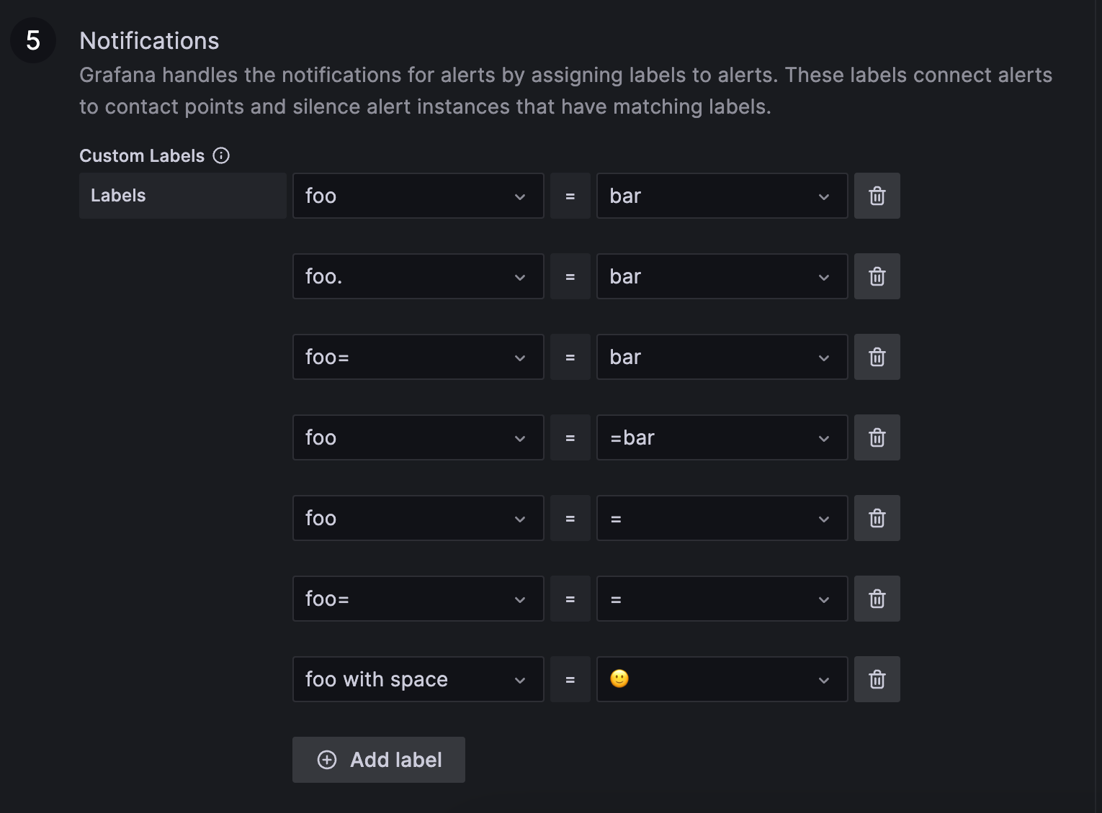Remove the "foo= = =" label row
The width and height of the screenshot is (1102, 813).
click(x=877, y=598)
